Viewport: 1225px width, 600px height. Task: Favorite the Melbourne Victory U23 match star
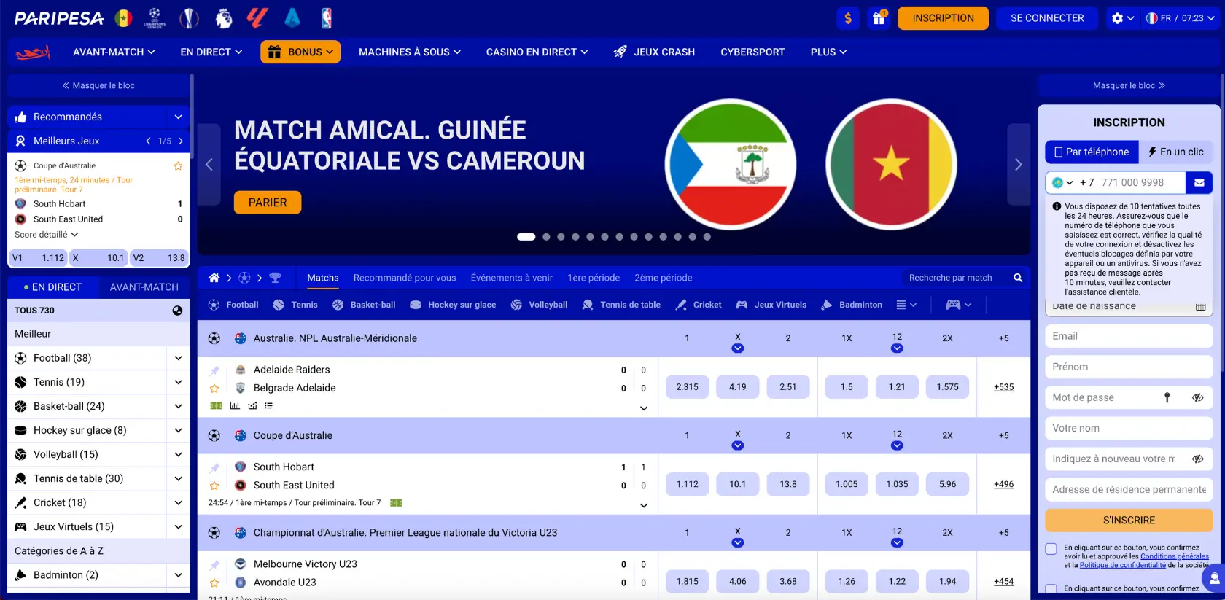click(214, 583)
